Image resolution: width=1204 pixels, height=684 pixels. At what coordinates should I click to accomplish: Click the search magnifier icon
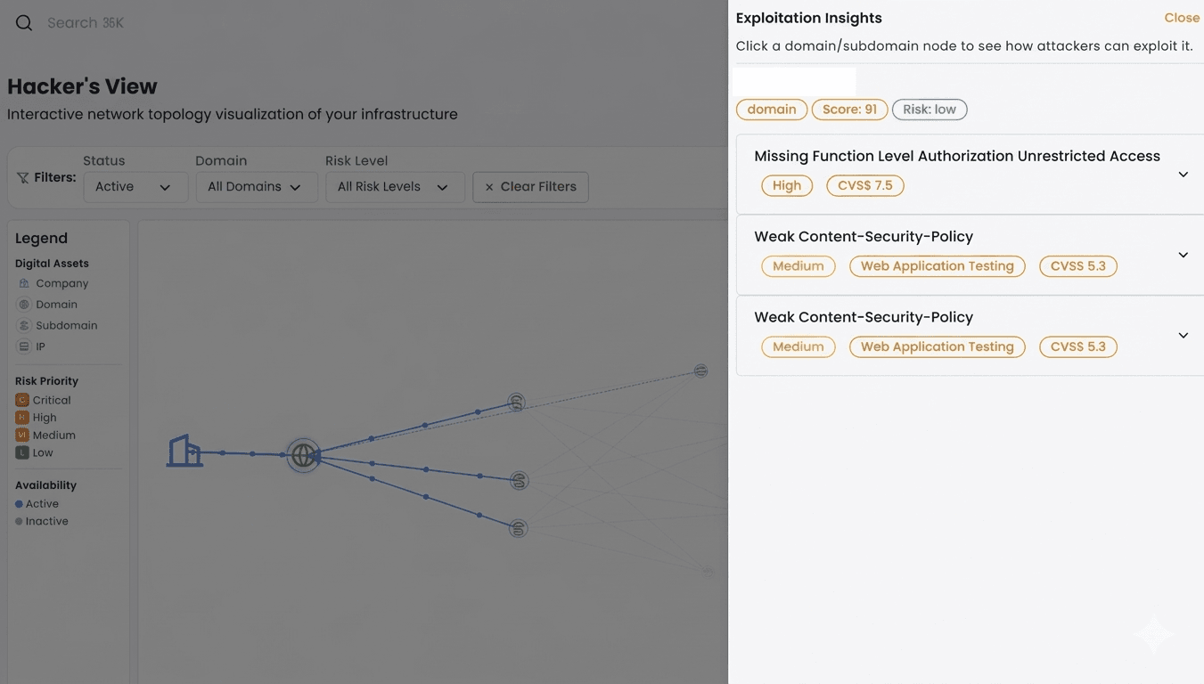(x=24, y=23)
